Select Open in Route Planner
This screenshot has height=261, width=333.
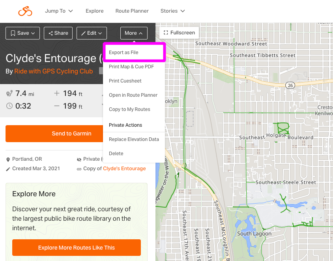[x=134, y=95]
